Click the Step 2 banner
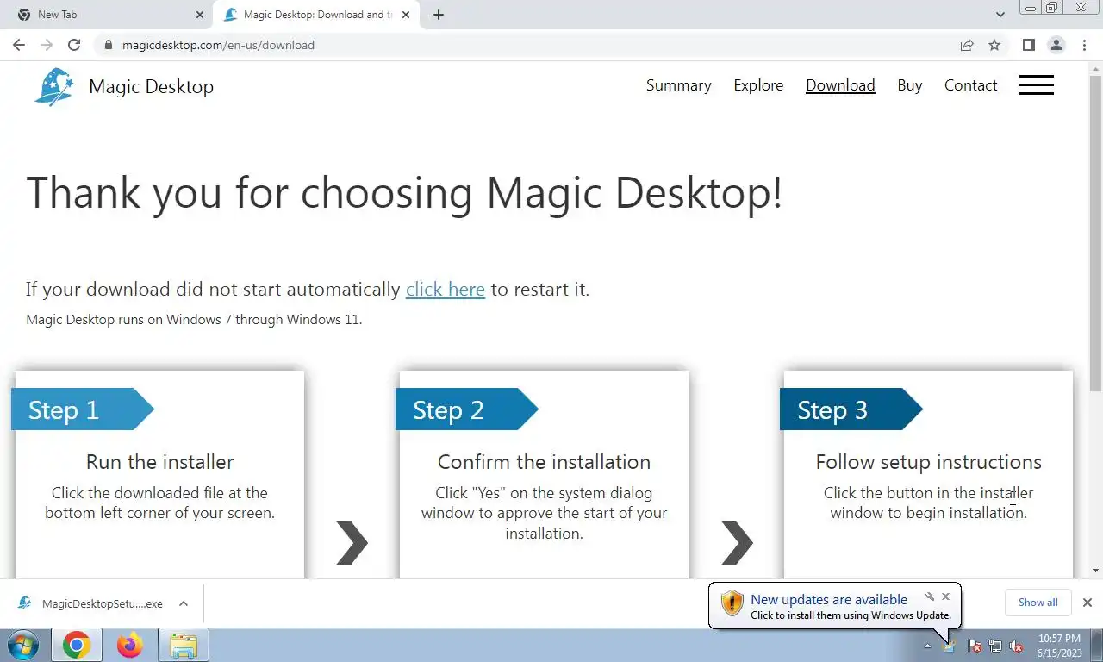Image resolution: width=1103 pixels, height=662 pixels. [x=466, y=409]
